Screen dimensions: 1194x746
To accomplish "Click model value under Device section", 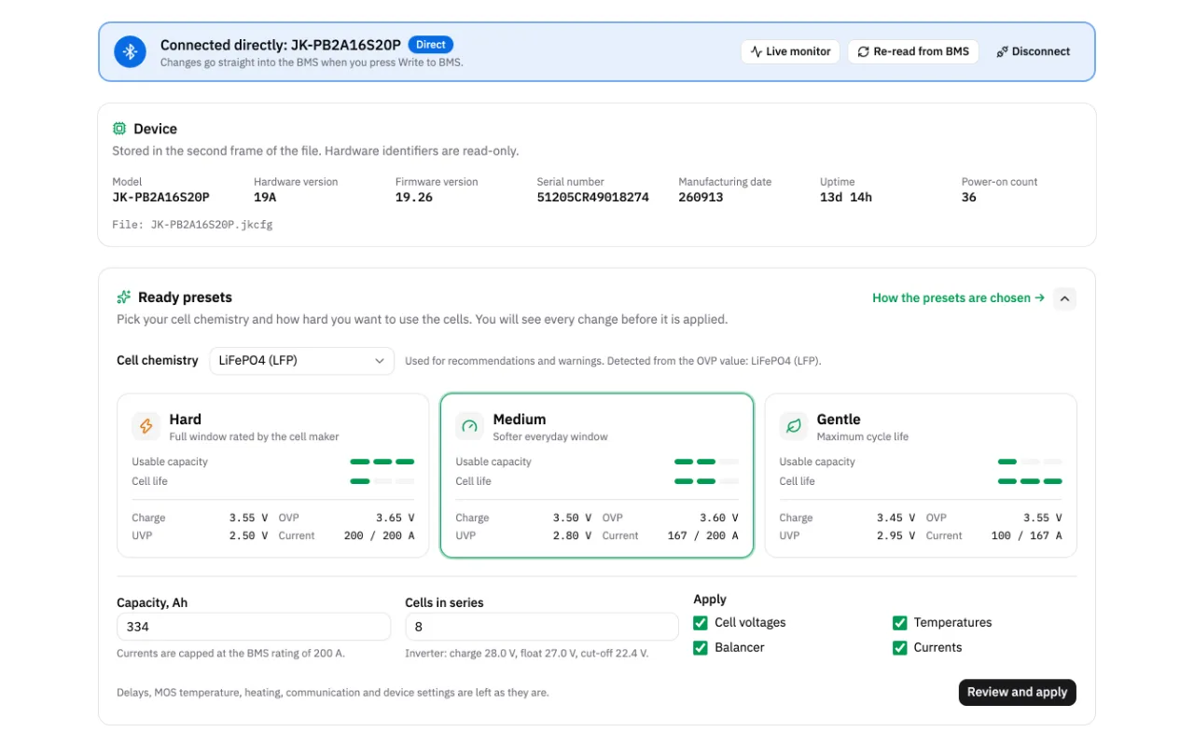I will click(160, 198).
